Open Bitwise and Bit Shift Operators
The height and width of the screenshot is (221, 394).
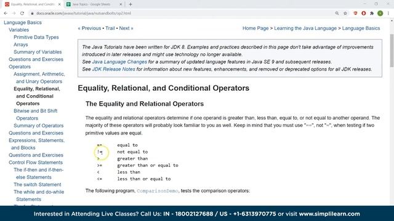(36, 115)
